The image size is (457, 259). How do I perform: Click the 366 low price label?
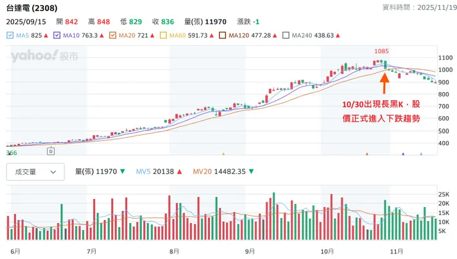pyautogui.click(x=12, y=153)
